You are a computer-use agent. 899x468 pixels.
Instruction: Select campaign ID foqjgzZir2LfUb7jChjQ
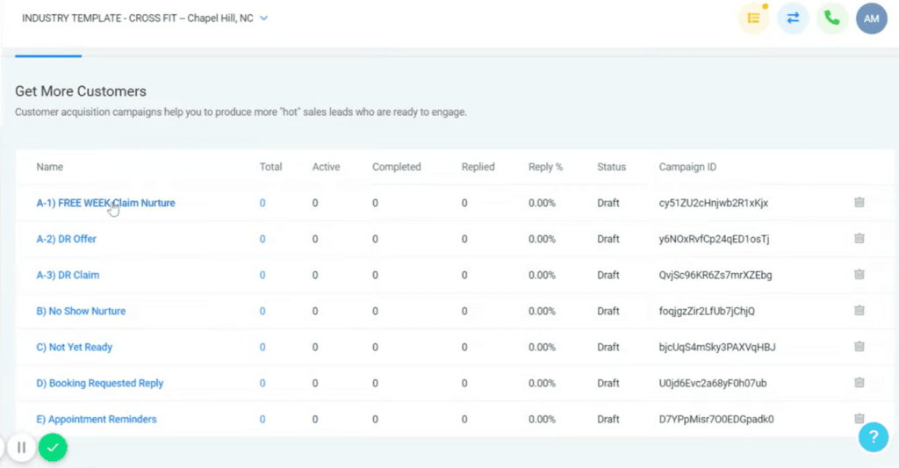pyautogui.click(x=707, y=311)
